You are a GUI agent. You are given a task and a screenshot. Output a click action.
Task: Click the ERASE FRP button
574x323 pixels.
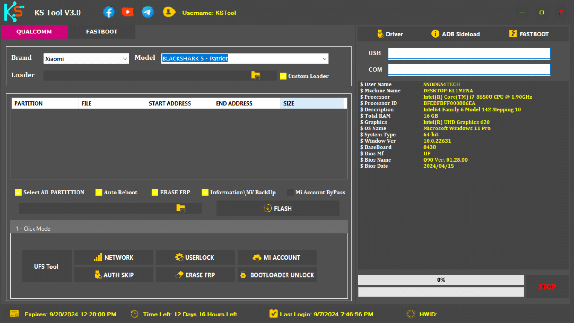195,275
